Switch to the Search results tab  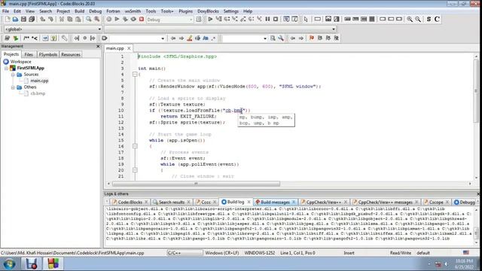point(172,202)
